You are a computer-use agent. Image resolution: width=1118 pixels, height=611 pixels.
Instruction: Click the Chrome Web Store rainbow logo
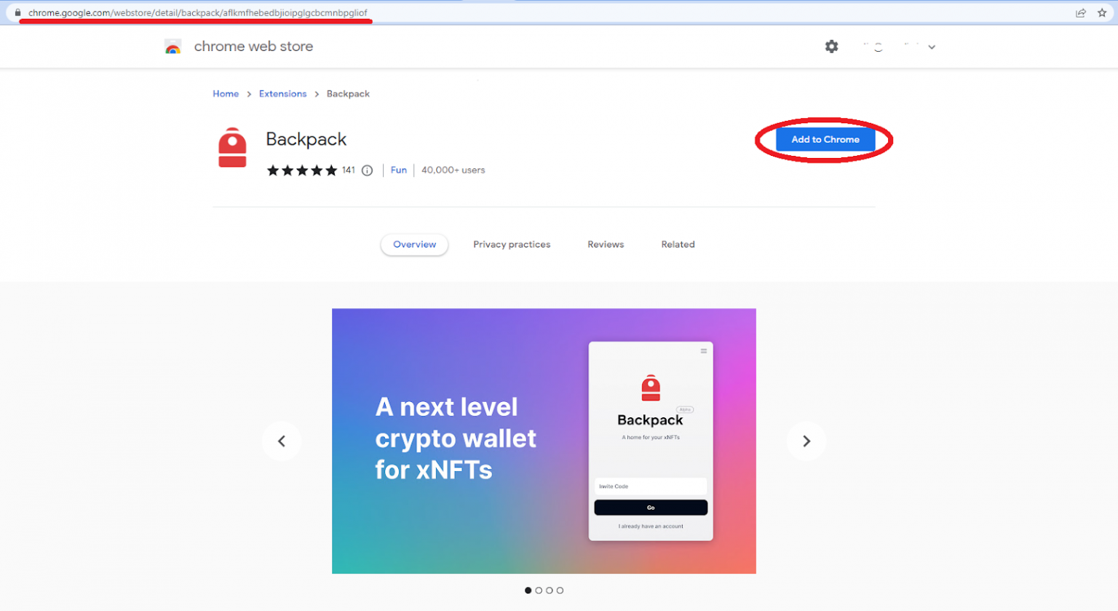pyautogui.click(x=173, y=47)
